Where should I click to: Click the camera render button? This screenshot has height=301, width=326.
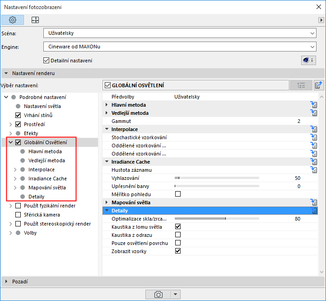pyautogui.click(x=158, y=294)
